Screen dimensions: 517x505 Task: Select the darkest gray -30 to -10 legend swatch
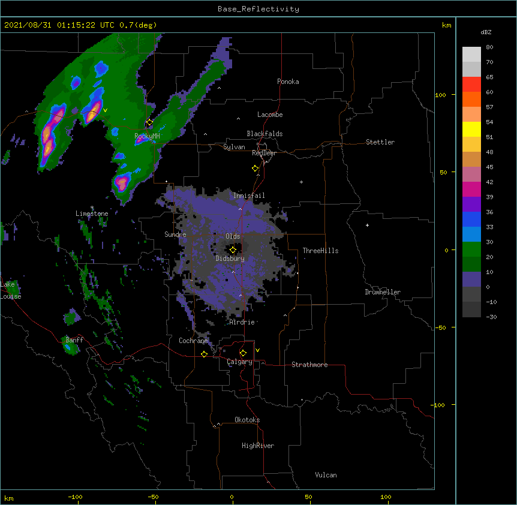[x=471, y=309]
